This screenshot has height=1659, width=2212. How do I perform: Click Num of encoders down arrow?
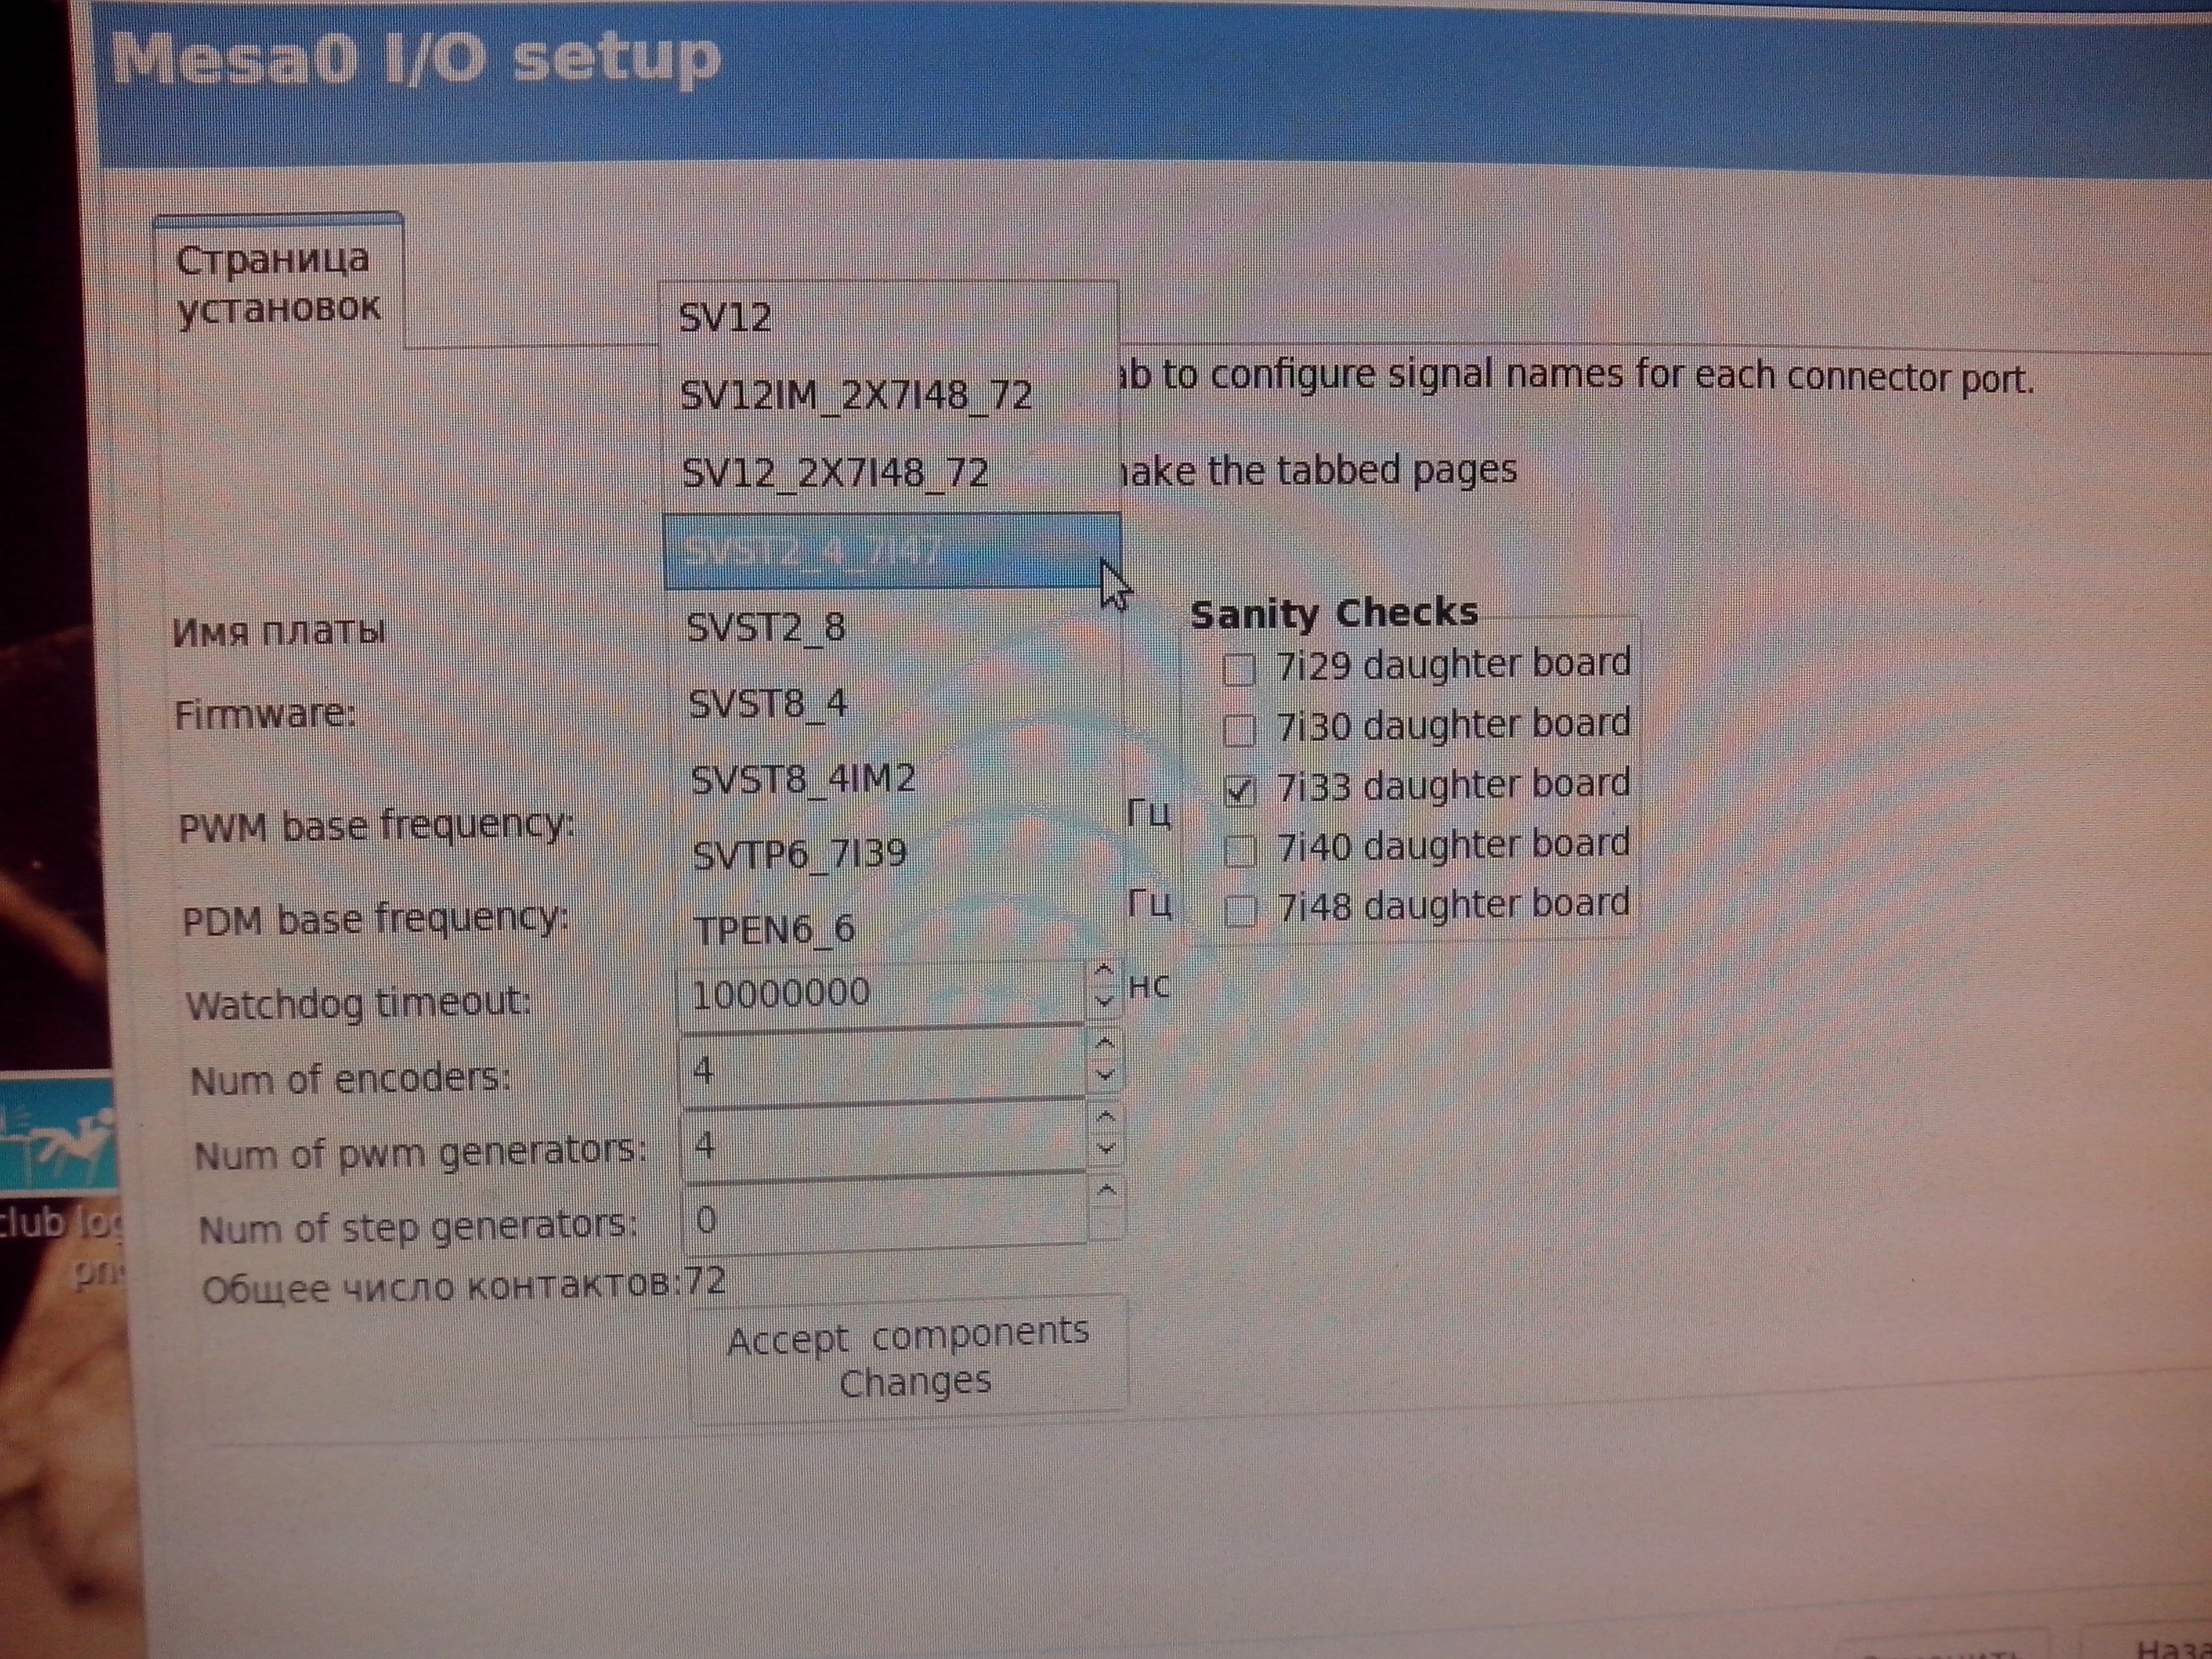point(1105,1075)
